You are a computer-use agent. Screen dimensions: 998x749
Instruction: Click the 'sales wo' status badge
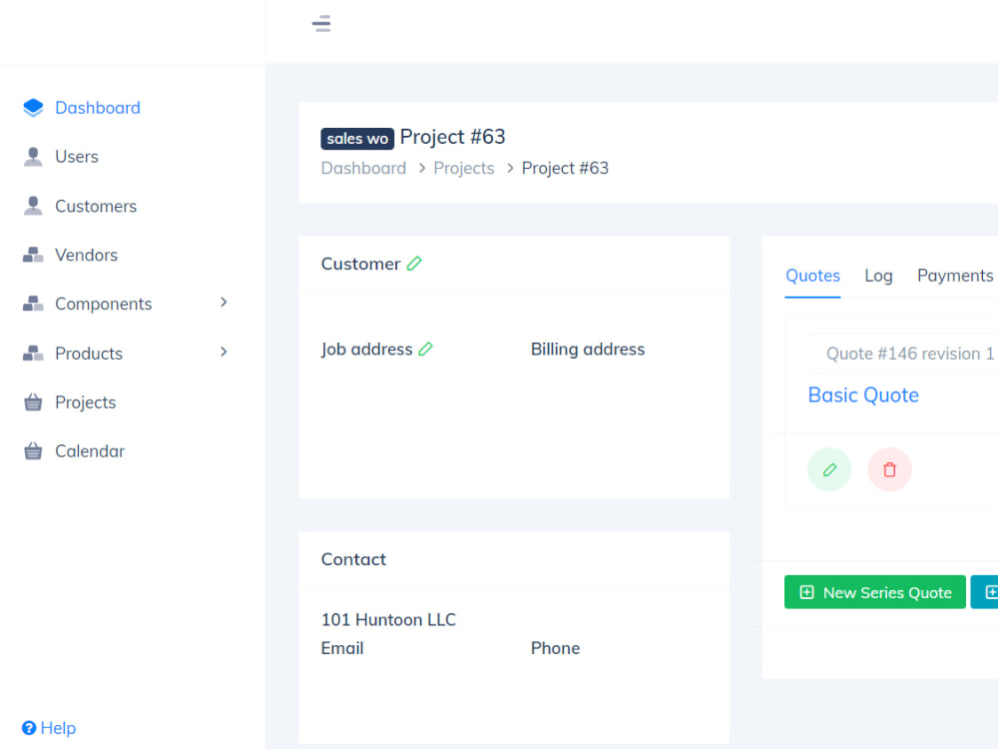[x=357, y=138]
